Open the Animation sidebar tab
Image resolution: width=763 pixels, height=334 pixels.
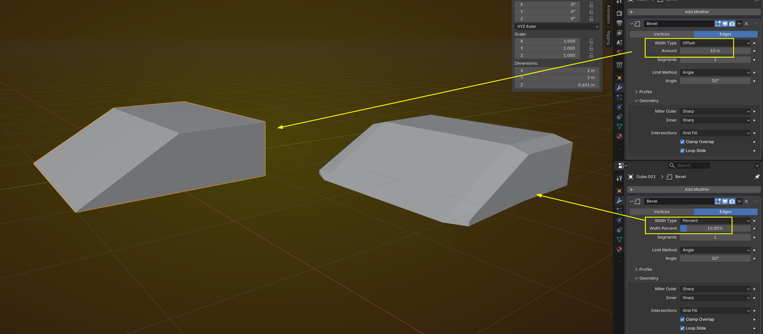(x=608, y=15)
